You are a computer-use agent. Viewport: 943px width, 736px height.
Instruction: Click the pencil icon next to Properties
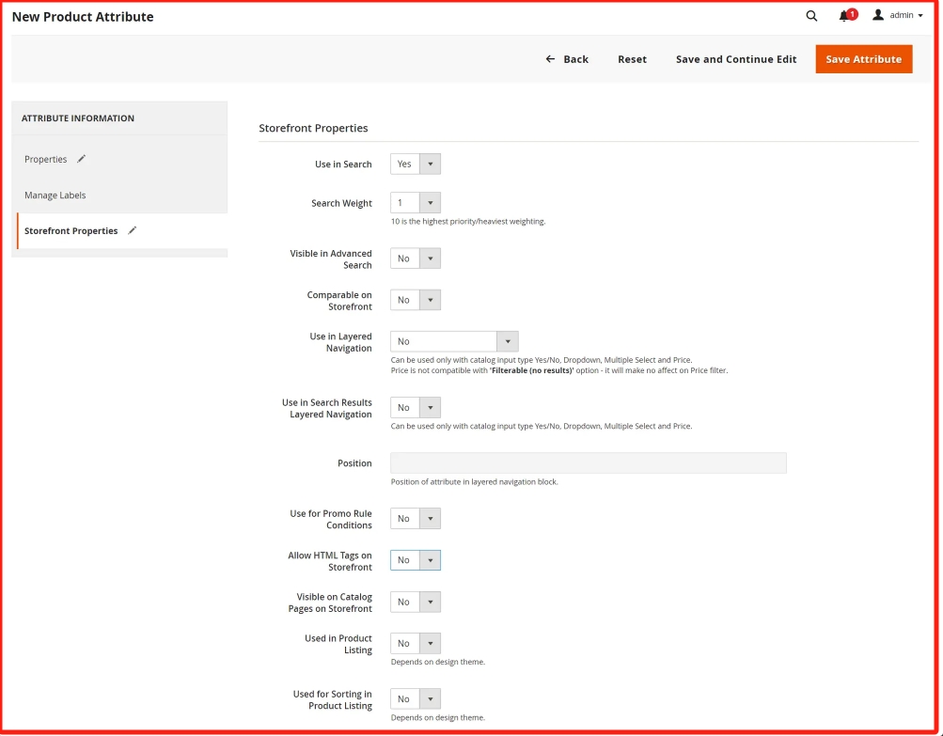pyautogui.click(x=82, y=159)
